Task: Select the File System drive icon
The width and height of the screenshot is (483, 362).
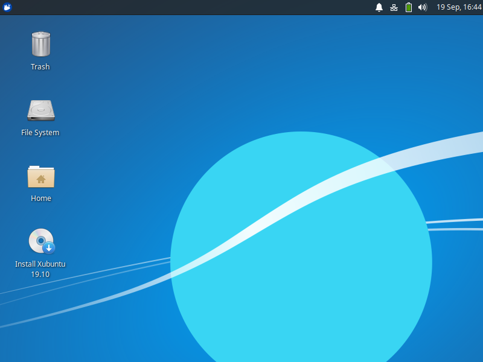Action: (40, 110)
